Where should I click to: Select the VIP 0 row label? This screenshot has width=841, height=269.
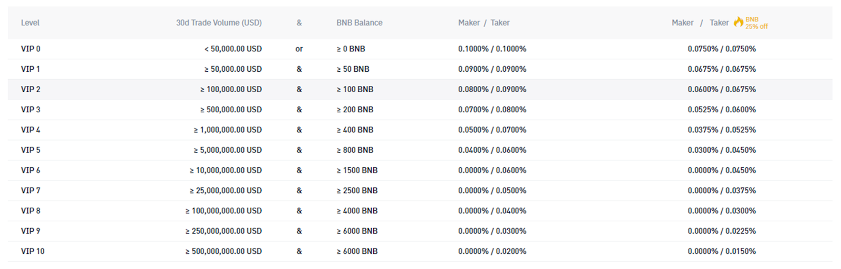(30, 49)
